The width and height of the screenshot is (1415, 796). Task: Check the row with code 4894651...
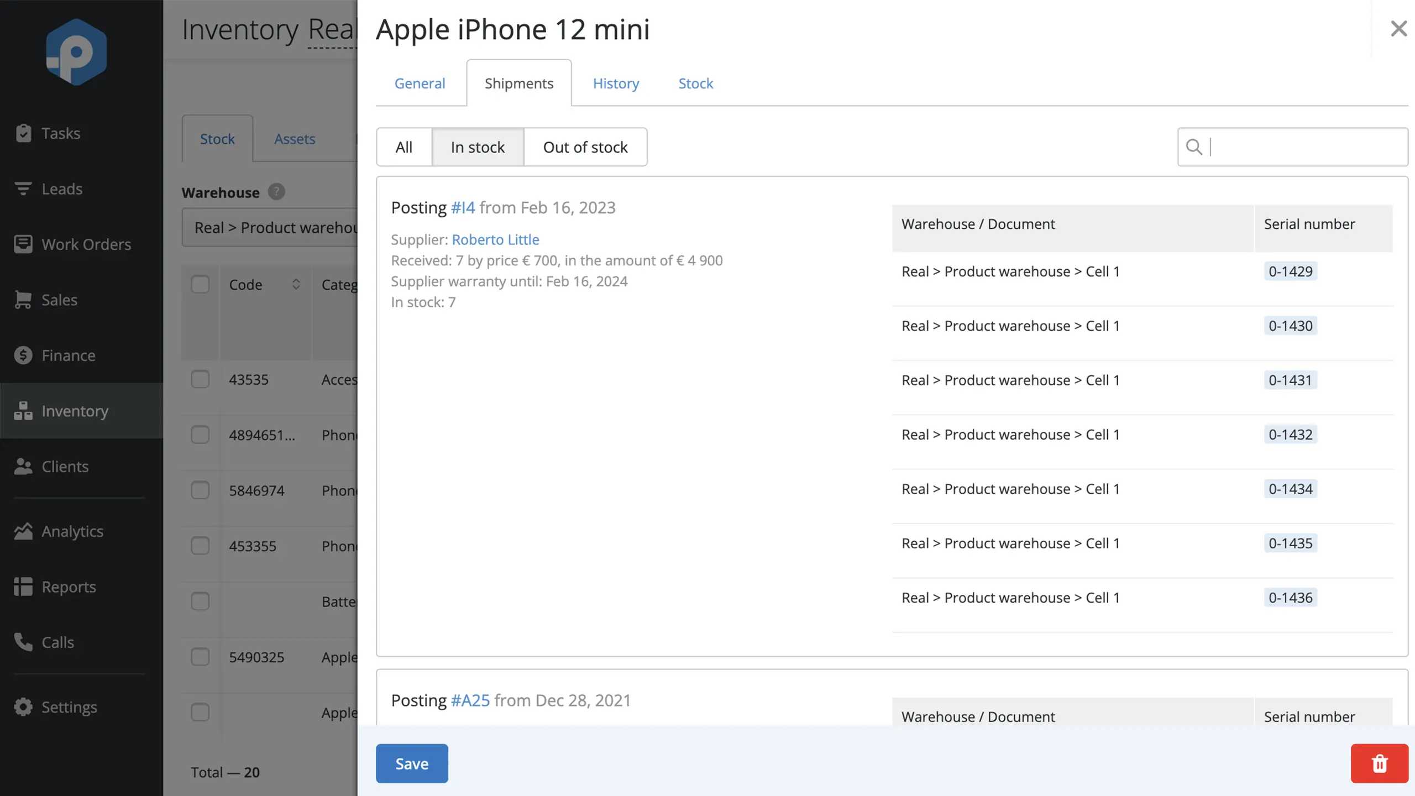coord(200,434)
